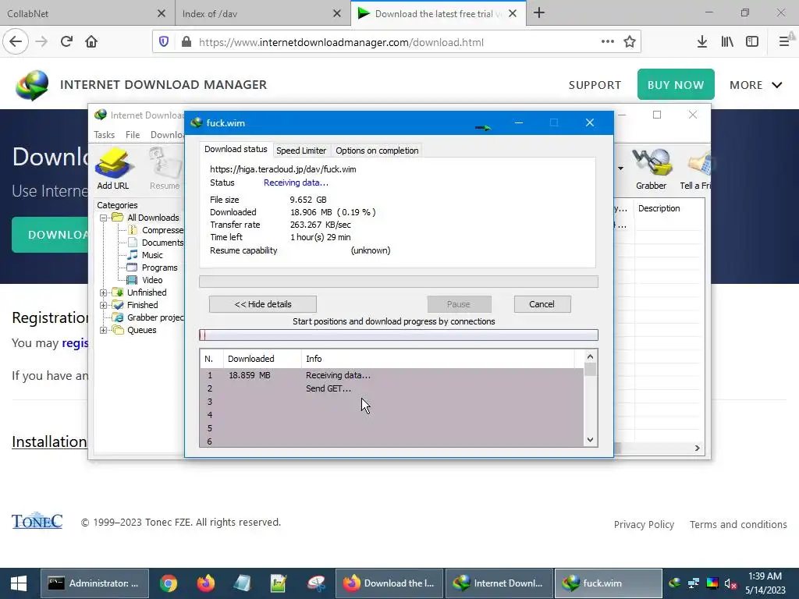Click the Resume toolbar icon in IDM
The image size is (799, 599).
pyautogui.click(x=165, y=168)
